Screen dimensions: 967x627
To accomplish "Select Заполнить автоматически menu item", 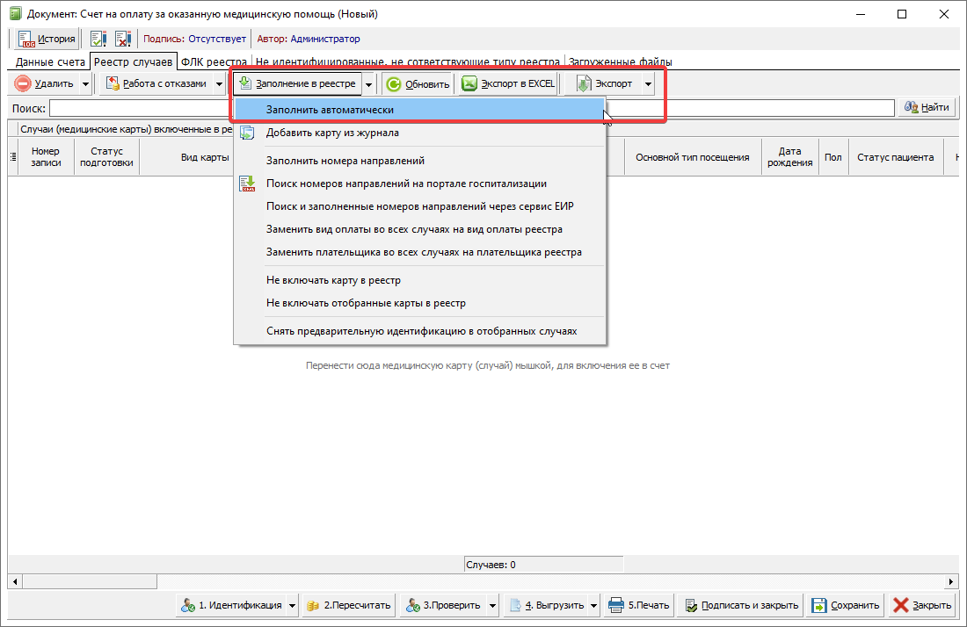I will (330, 110).
